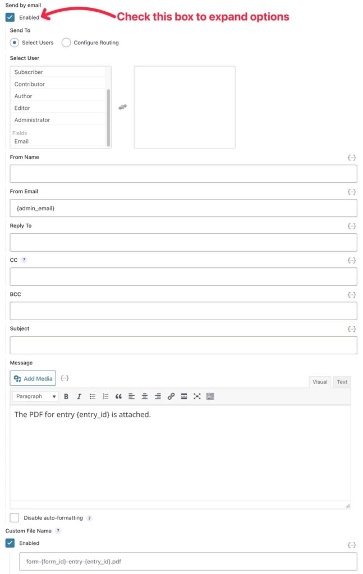Center-align the message text
The width and height of the screenshot is (363, 574).
pyautogui.click(x=145, y=396)
